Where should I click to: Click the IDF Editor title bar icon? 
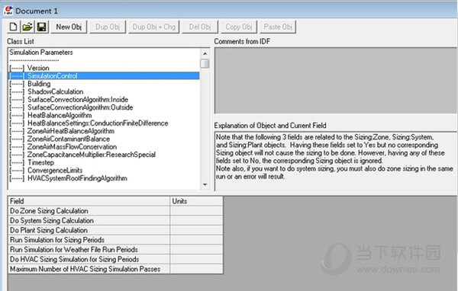point(8,11)
